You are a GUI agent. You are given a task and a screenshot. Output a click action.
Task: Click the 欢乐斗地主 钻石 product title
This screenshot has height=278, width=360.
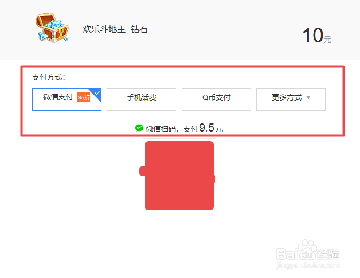pos(115,29)
